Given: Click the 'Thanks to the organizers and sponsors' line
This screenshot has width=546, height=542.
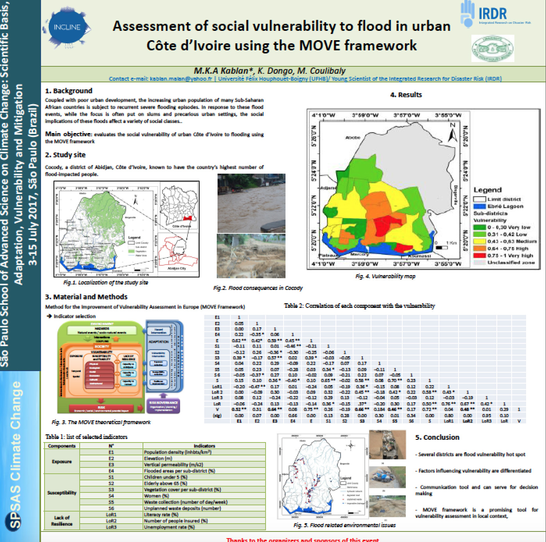Looking at the screenshot, I should point(303,540).
